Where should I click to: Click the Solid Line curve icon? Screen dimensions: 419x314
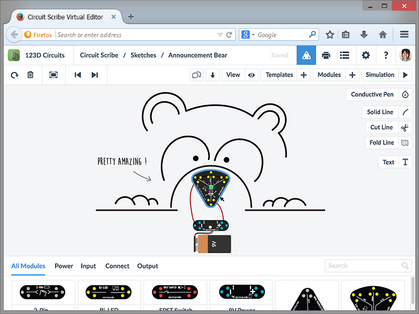[x=405, y=112]
